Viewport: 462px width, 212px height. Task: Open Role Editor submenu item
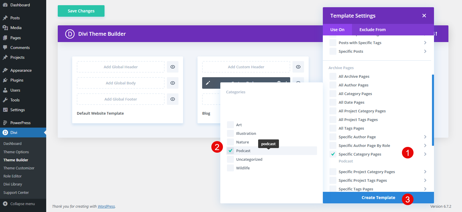tap(12, 176)
